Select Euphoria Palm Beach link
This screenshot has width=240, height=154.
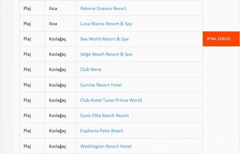click(102, 131)
